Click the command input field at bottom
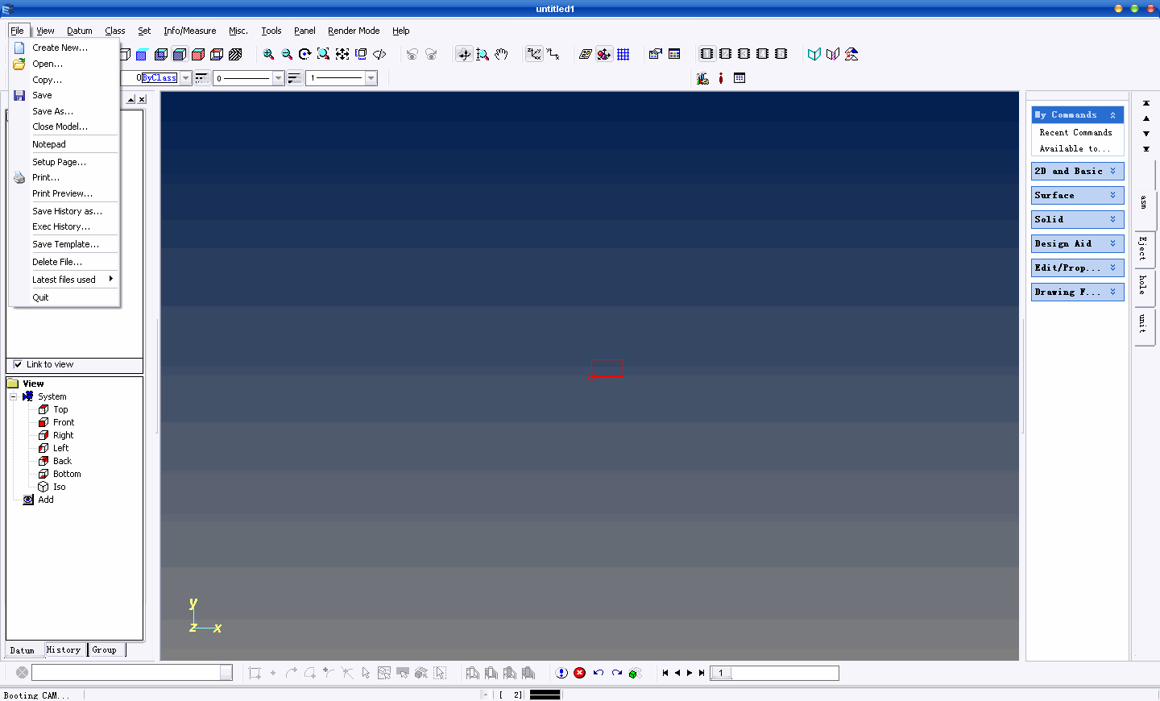 (126, 673)
